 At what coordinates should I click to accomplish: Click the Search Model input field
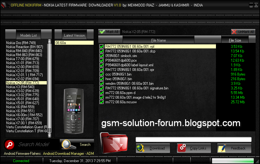point(37,144)
